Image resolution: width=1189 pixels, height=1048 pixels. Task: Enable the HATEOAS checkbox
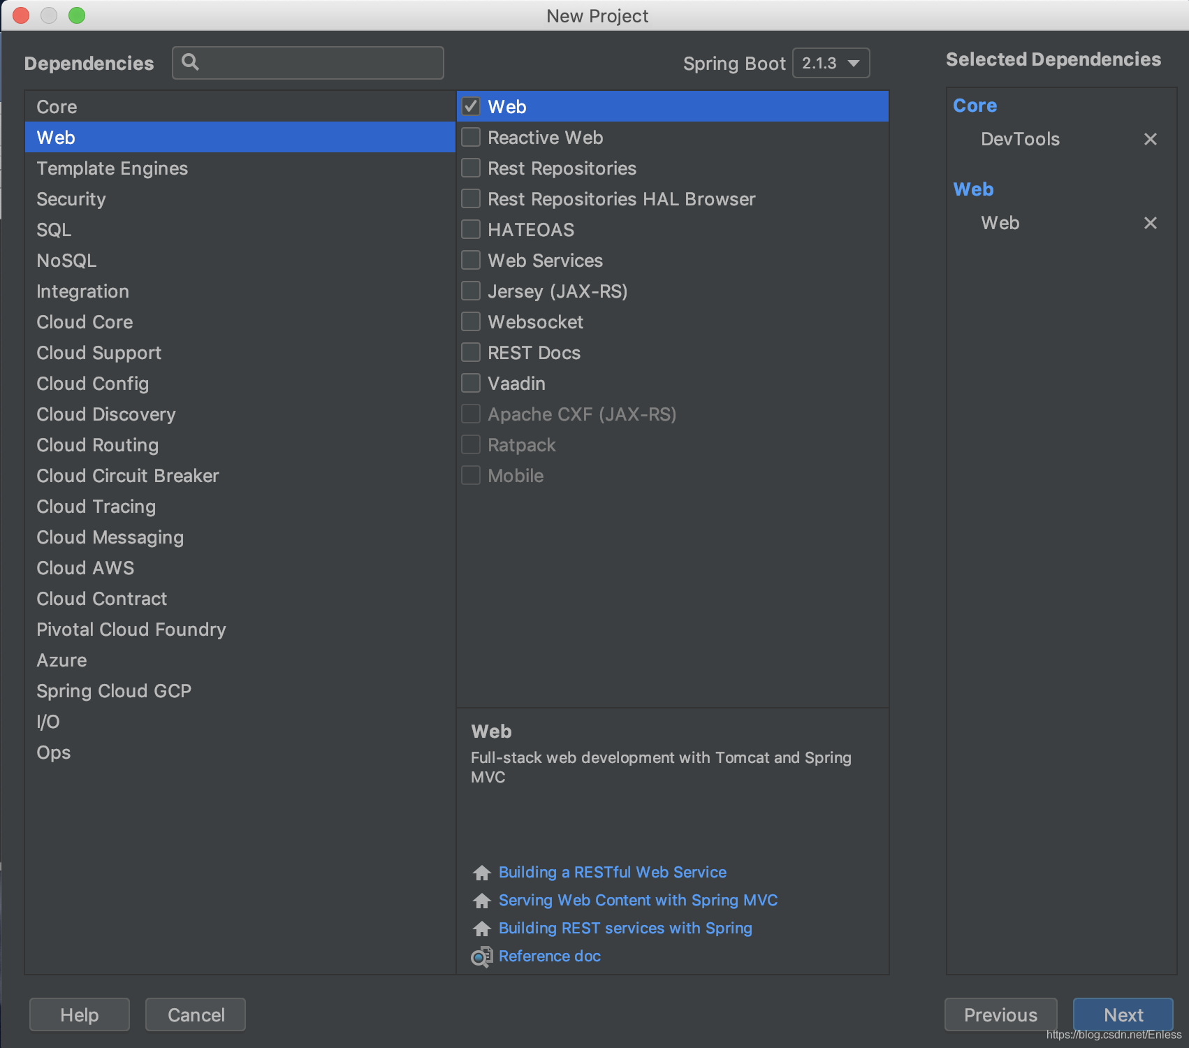[471, 229]
